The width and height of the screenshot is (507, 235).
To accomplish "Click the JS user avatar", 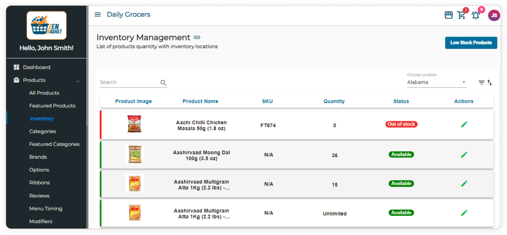I will click(494, 15).
